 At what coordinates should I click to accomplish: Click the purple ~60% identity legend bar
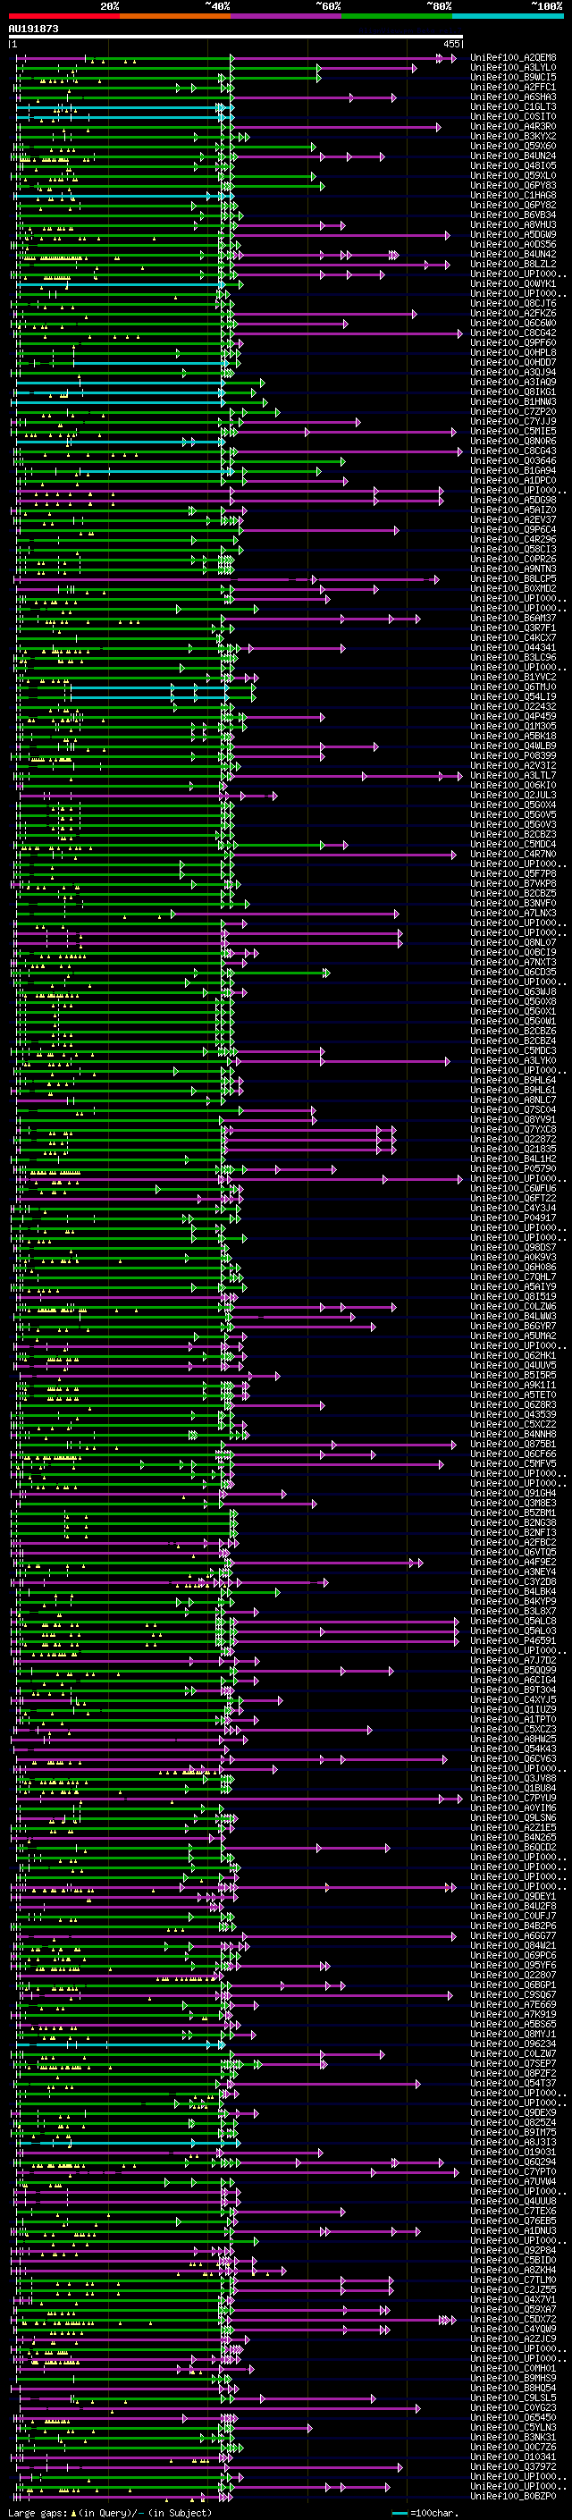tap(285, 16)
